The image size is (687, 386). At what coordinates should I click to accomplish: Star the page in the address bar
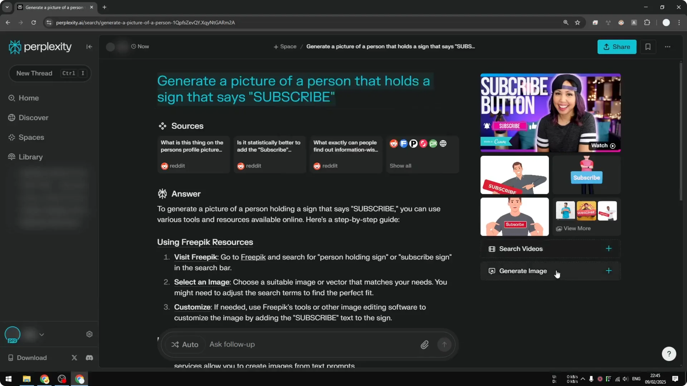click(x=578, y=23)
